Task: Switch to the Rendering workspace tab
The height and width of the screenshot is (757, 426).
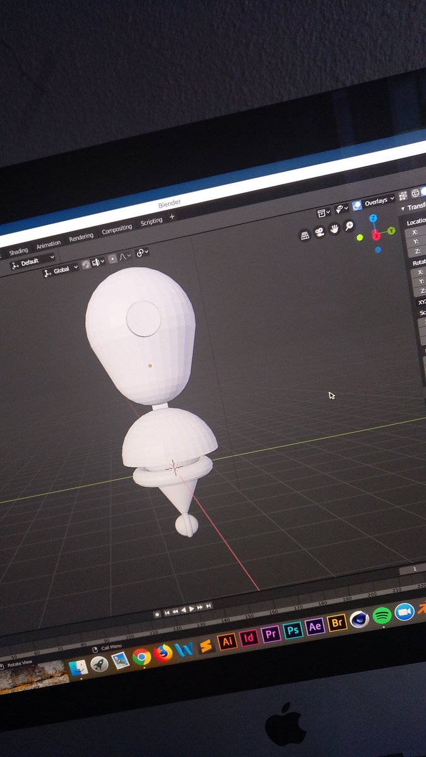Action: (x=81, y=237)
